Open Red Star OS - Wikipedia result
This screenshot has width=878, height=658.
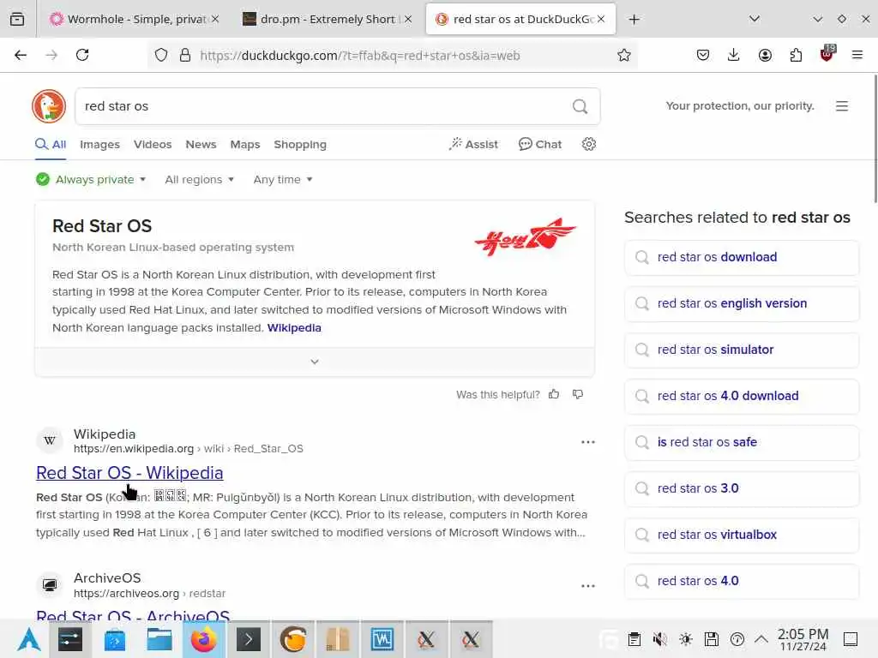(x=129, y=473)
